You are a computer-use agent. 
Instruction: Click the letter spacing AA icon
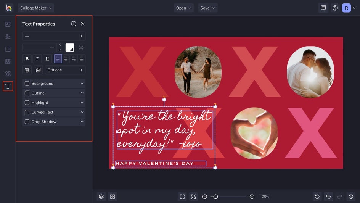tap(81, 47)
